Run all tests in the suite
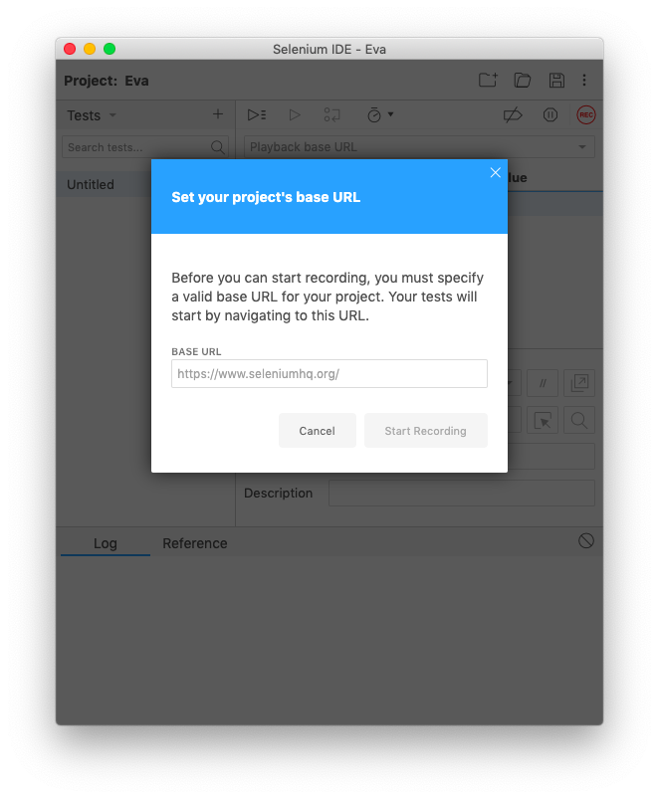The image size is (659, 799). (257, 115)
